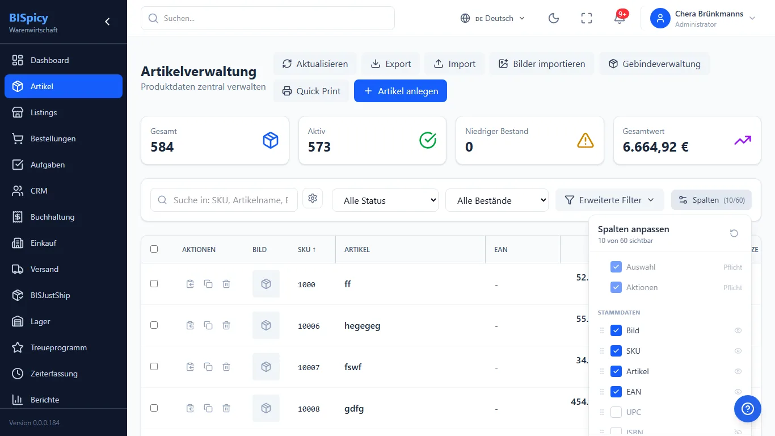775x436 pixels.
Task: Open search settings gear icon
Action: click(313, 198)
